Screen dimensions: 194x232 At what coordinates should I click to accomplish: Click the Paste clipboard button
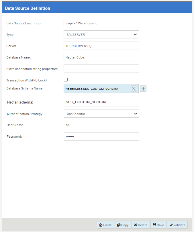(105, 225)
